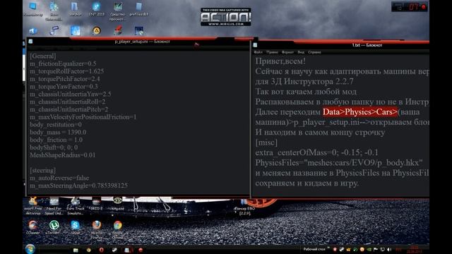Open the yellow triangle AIMP-style desktop icon
The width and height of the screenshot is (452, 254).
point(97,30)
